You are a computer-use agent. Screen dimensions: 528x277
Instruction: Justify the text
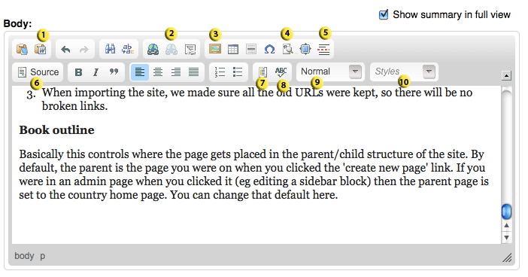click(x=193, y=72)
